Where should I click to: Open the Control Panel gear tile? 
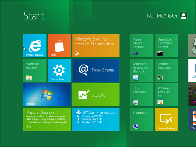tap(59, 70)
